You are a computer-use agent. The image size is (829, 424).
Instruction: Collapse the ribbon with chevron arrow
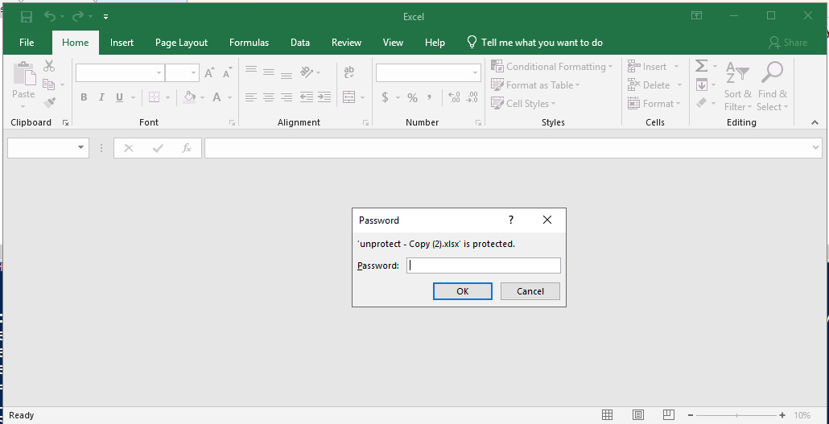click(815, 122)
